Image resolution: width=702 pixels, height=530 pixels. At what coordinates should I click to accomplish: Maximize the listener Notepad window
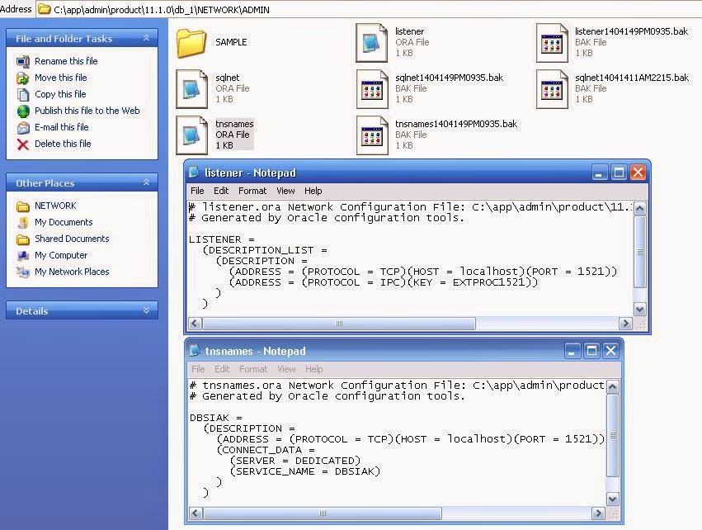click(619, 173)
